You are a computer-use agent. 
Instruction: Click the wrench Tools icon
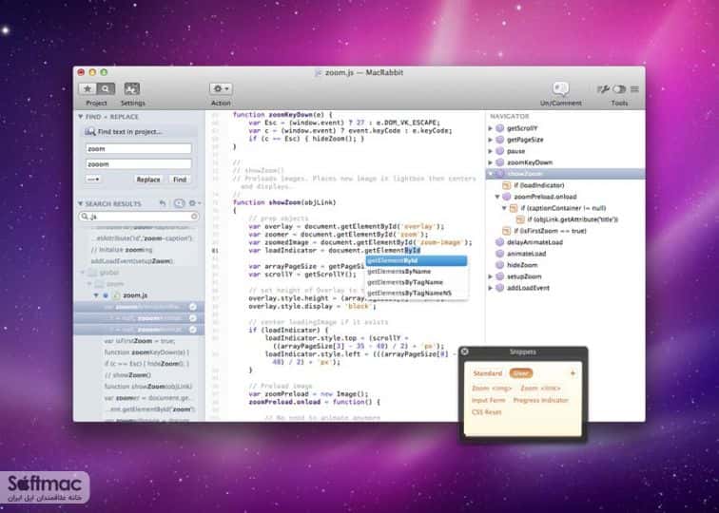(603, 89)
